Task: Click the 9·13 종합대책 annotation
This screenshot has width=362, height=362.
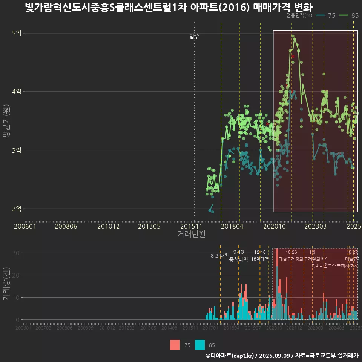Action: [x=238, y=256]
